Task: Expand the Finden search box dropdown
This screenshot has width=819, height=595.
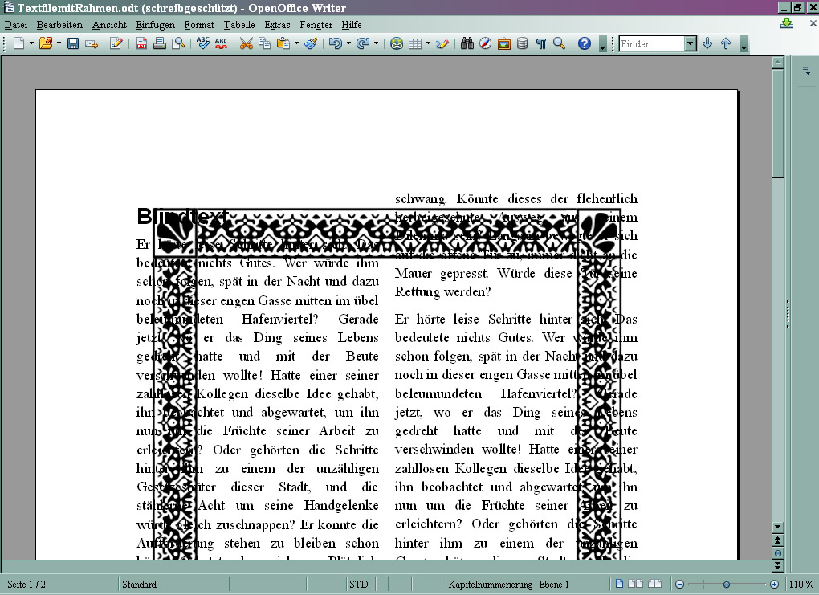Action: 690,44
